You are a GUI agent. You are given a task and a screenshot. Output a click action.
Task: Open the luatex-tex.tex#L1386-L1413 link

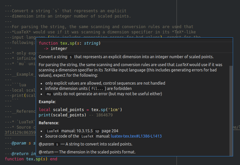pyautogui.click(x=136, y=136)
